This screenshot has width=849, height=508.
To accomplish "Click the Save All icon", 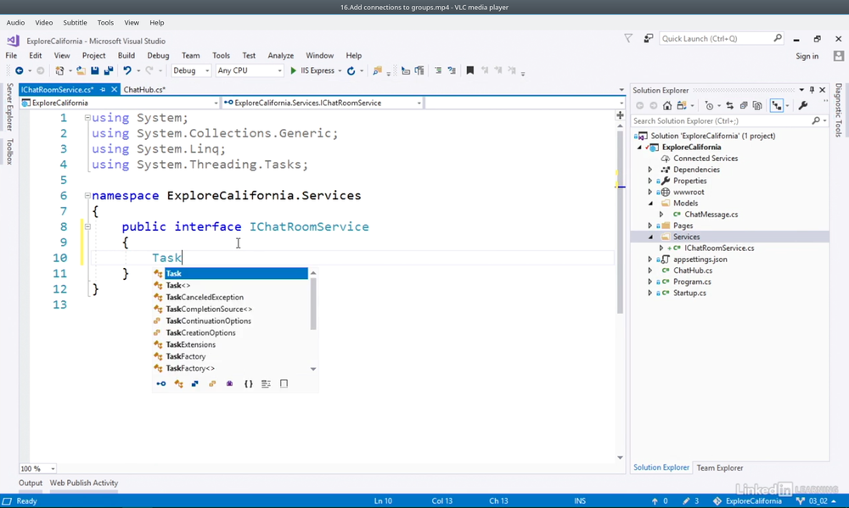I will pos(109,71).
